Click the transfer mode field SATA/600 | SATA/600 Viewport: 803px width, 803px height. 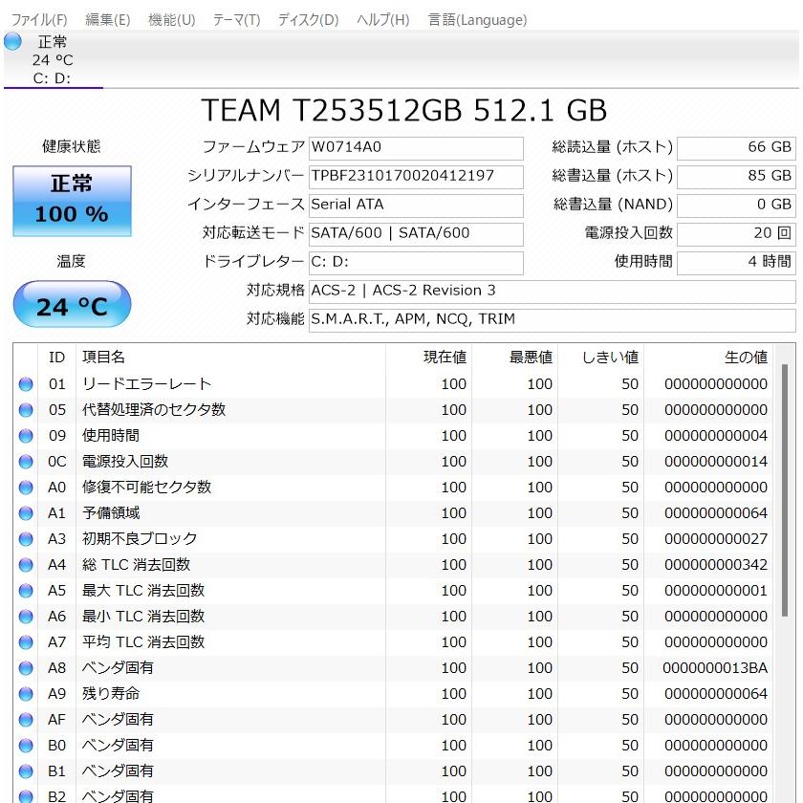click(x=416, y=234)
